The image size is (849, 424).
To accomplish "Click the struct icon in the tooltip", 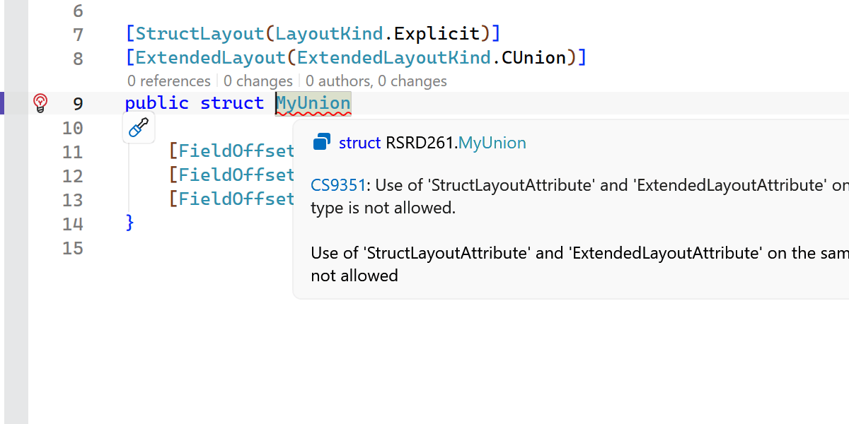I will coord(322,143).
